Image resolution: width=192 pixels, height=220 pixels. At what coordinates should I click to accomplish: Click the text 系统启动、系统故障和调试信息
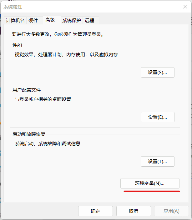pyautogui.click(x=48, y=144)
